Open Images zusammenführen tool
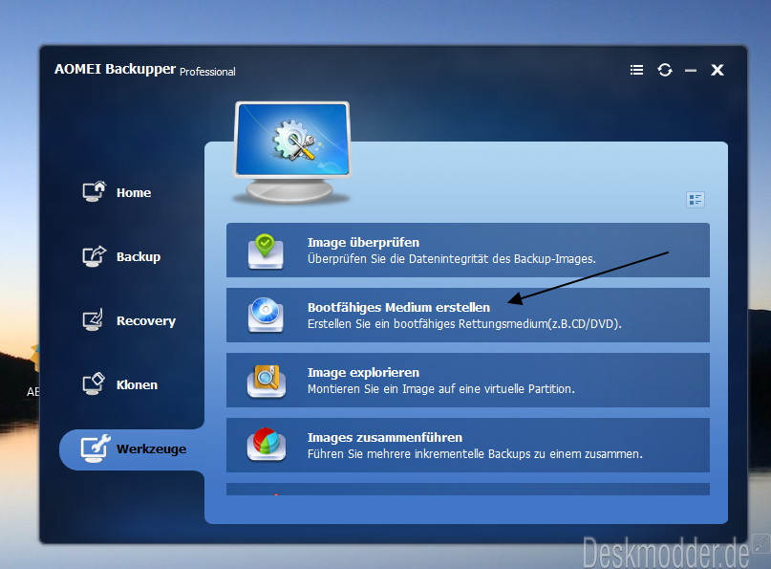 pyautogui.click(x=467, y=445)
